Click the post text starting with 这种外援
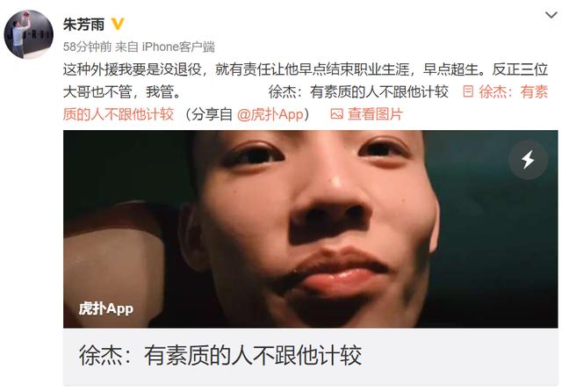Screen dimensions: 562x391 (306, 69)
